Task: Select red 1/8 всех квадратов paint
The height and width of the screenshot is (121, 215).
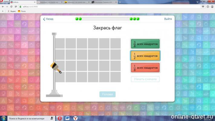Action: (145, 68)
